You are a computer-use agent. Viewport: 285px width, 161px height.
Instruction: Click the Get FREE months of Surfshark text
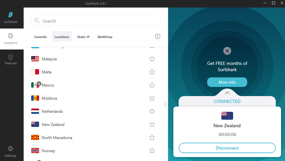click(x=227, y=67)
